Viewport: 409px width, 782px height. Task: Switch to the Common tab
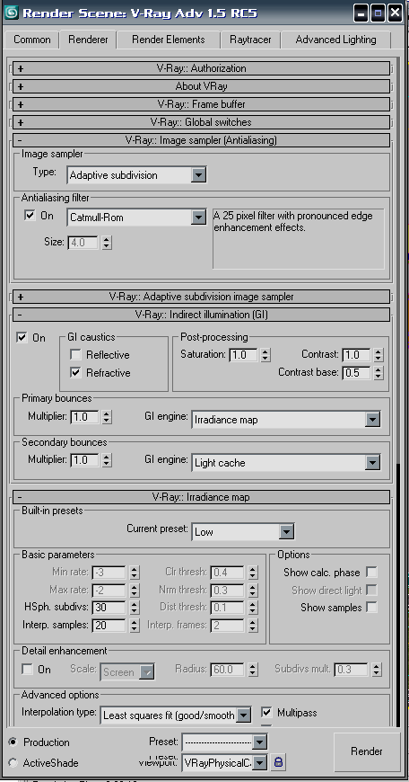(x=32, y=40)
